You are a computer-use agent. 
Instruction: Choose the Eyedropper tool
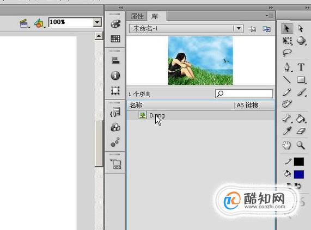point(287,131)
